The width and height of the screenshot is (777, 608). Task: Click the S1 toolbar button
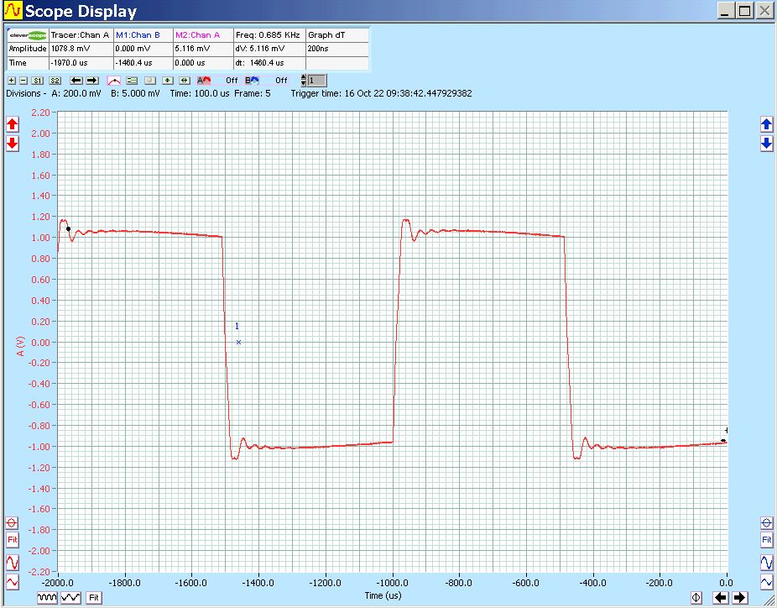38,81
